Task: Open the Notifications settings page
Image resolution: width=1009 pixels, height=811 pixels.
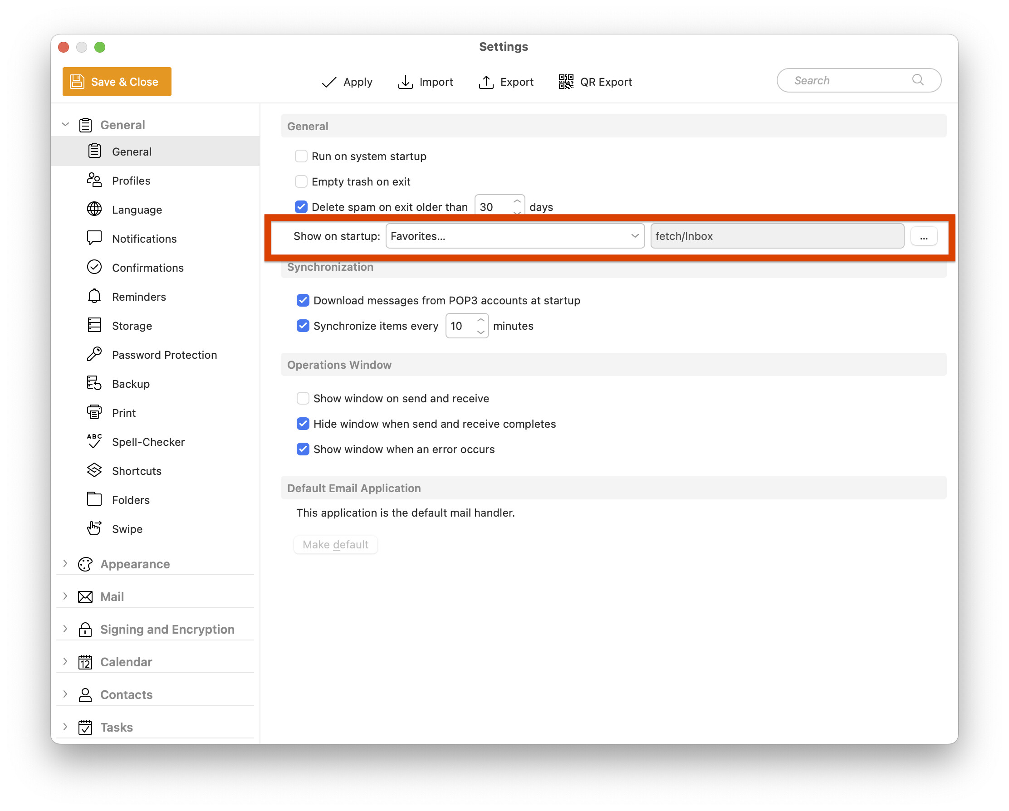Action: click(155, 238)
